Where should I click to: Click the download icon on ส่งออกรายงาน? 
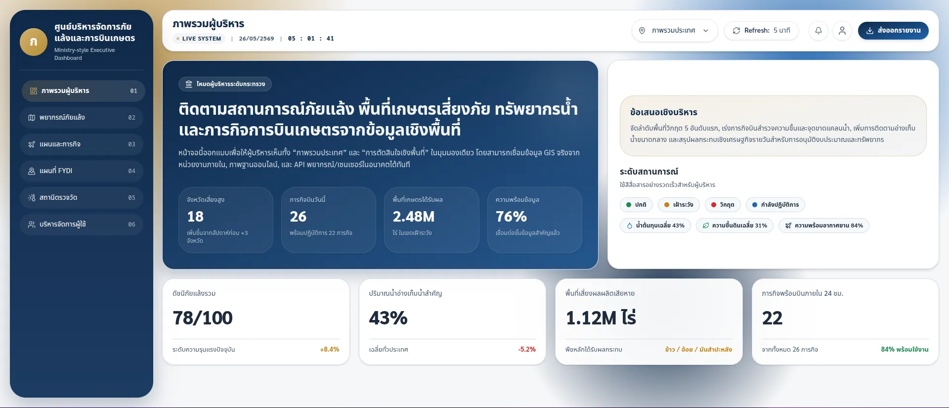pyautogui.click(x=870, y=31)
